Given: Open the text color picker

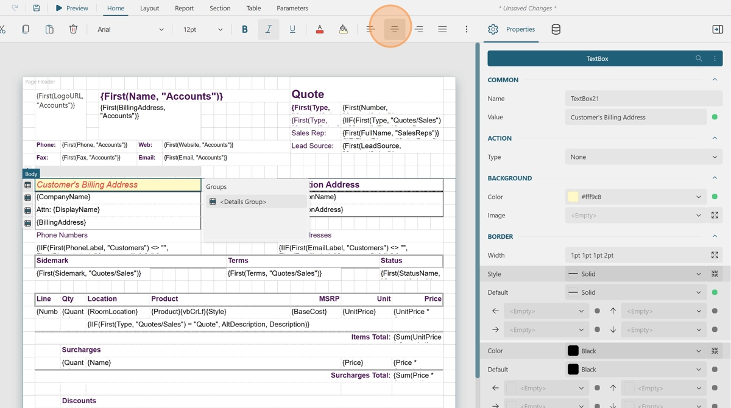Looking at the screenshot, I should click(319, 29).
